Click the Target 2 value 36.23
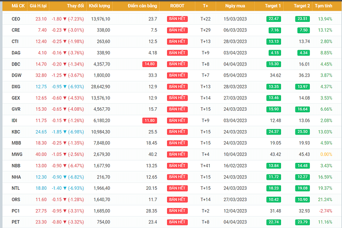Viewport: 342px width, 228px height. (x=304, y=76)
